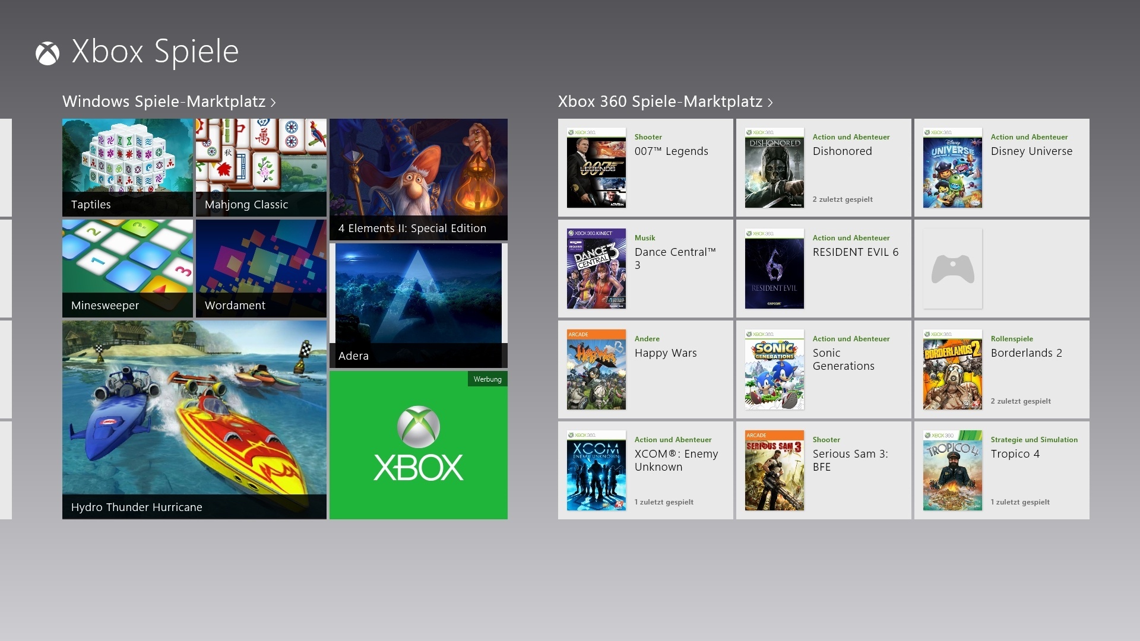Select the Borderlands 2 cover image
The width and height of the screenshot is (1140, 641).
pos(952,370)
